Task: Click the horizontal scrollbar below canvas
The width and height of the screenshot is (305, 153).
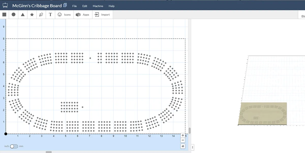Action: pyautogui.click(x=49, y=152)
